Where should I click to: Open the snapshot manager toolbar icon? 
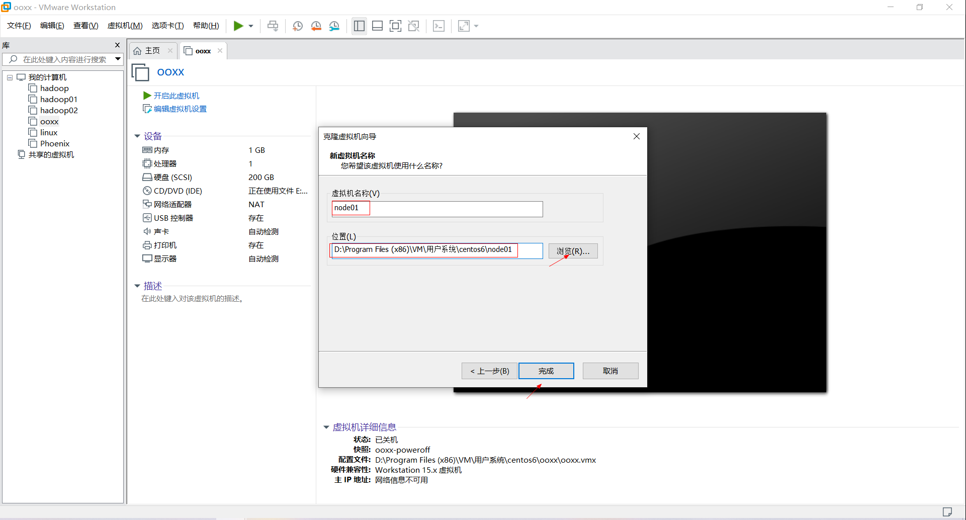tap(334, 26)
